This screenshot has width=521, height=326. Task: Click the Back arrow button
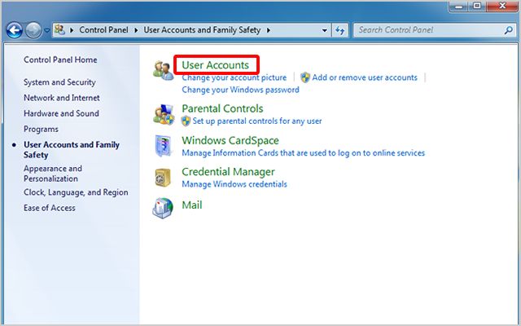pyautogui.click(x=14, y=30)
